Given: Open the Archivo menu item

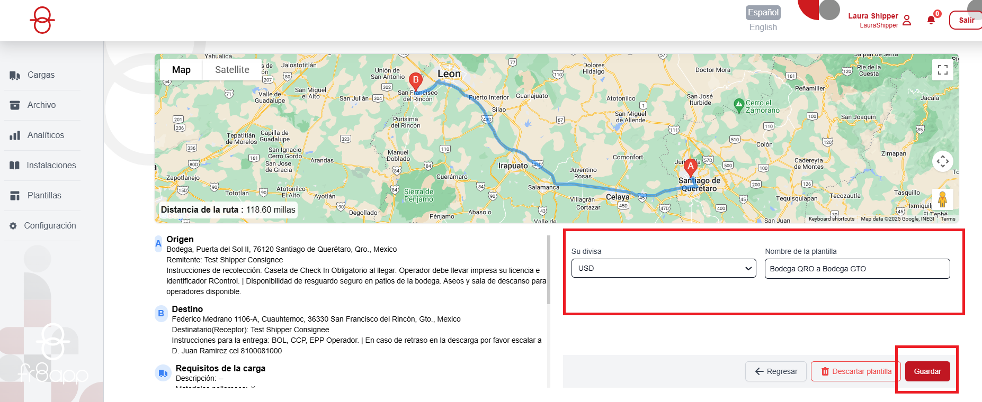Looking at the screenshot, I should (42, 105).
